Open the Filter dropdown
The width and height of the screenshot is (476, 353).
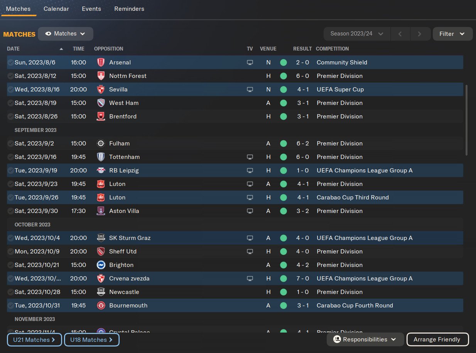click(452, 34)
